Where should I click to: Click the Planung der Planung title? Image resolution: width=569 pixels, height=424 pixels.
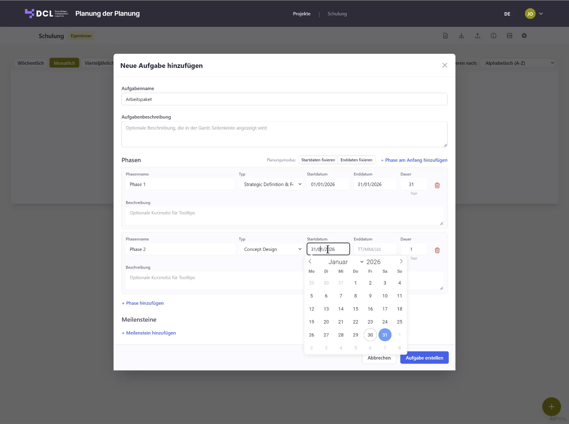[107, 13]
